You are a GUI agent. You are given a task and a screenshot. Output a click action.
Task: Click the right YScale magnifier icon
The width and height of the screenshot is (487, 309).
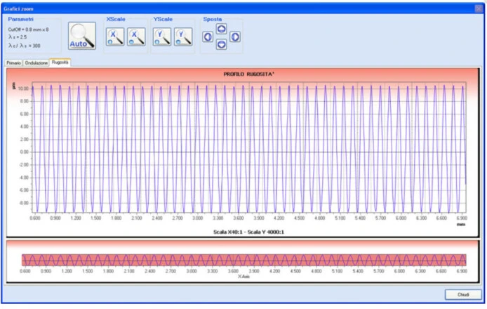coord(182,37)
